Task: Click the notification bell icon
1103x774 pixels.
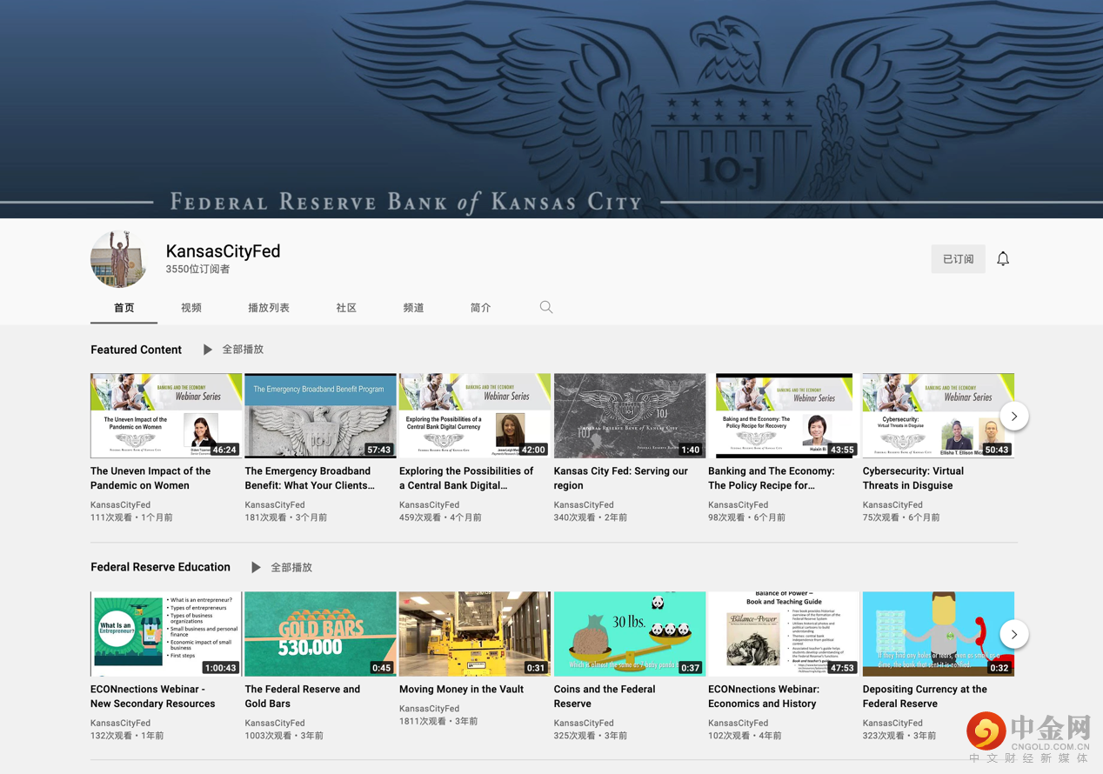Action: 1003,258
